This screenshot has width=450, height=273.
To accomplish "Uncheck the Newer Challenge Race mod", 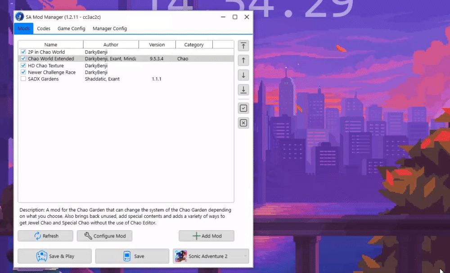I will (x=23, y=72).
